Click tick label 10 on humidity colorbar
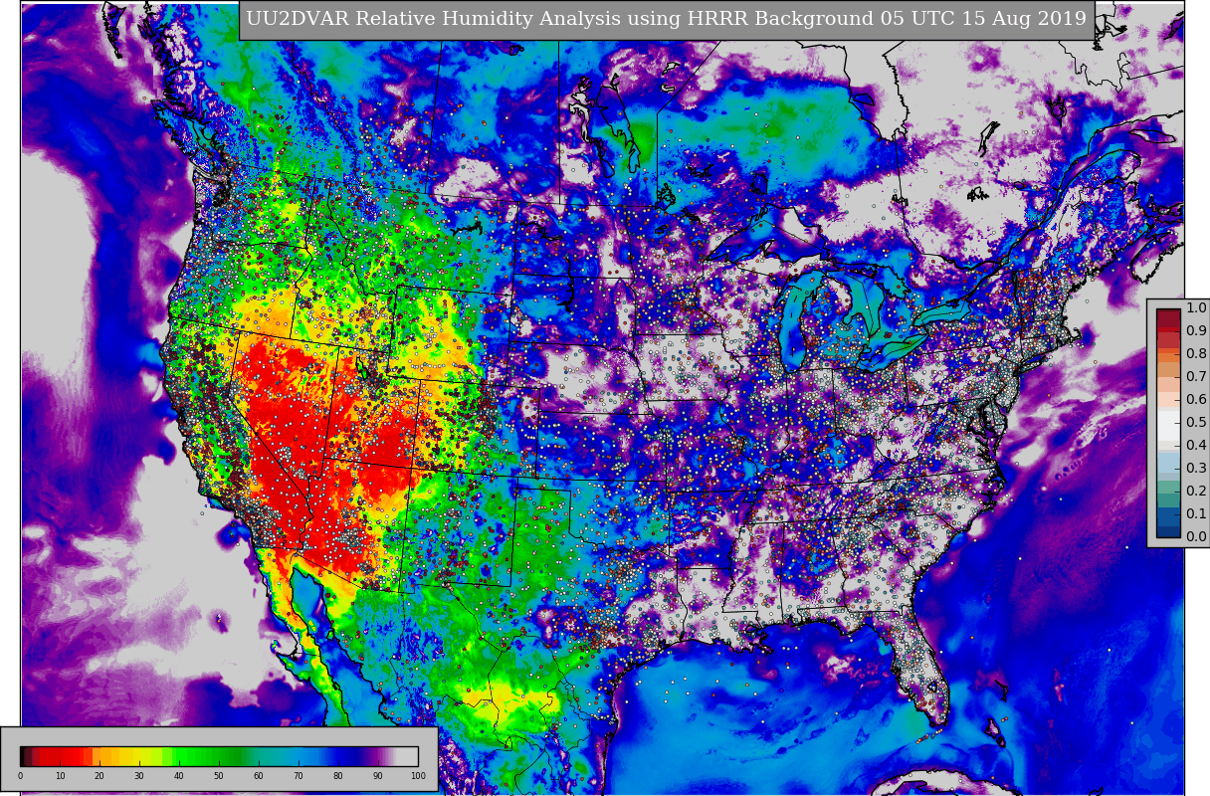Screen dimensions: 1210x796 click(60, 776)
